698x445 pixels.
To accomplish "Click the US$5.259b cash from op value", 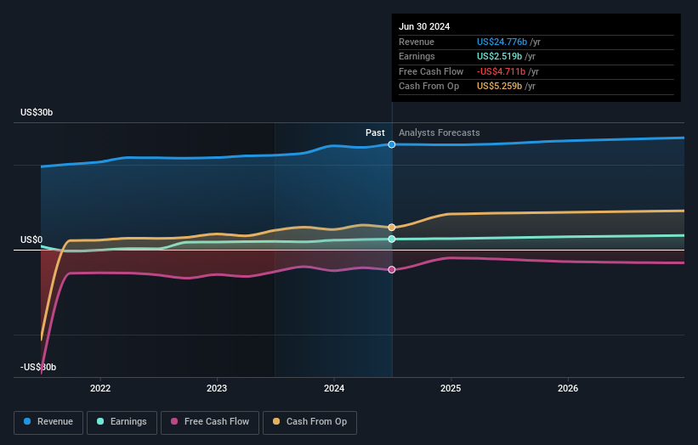I will point(499,87).
